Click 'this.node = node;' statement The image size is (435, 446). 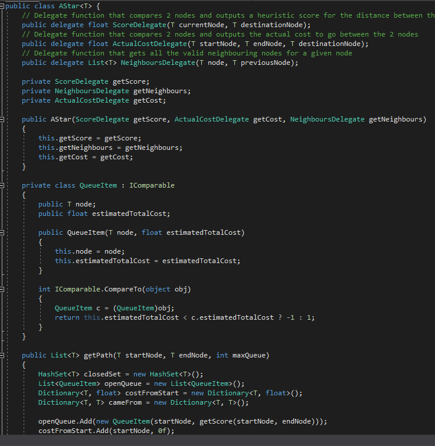coord(90,251)
